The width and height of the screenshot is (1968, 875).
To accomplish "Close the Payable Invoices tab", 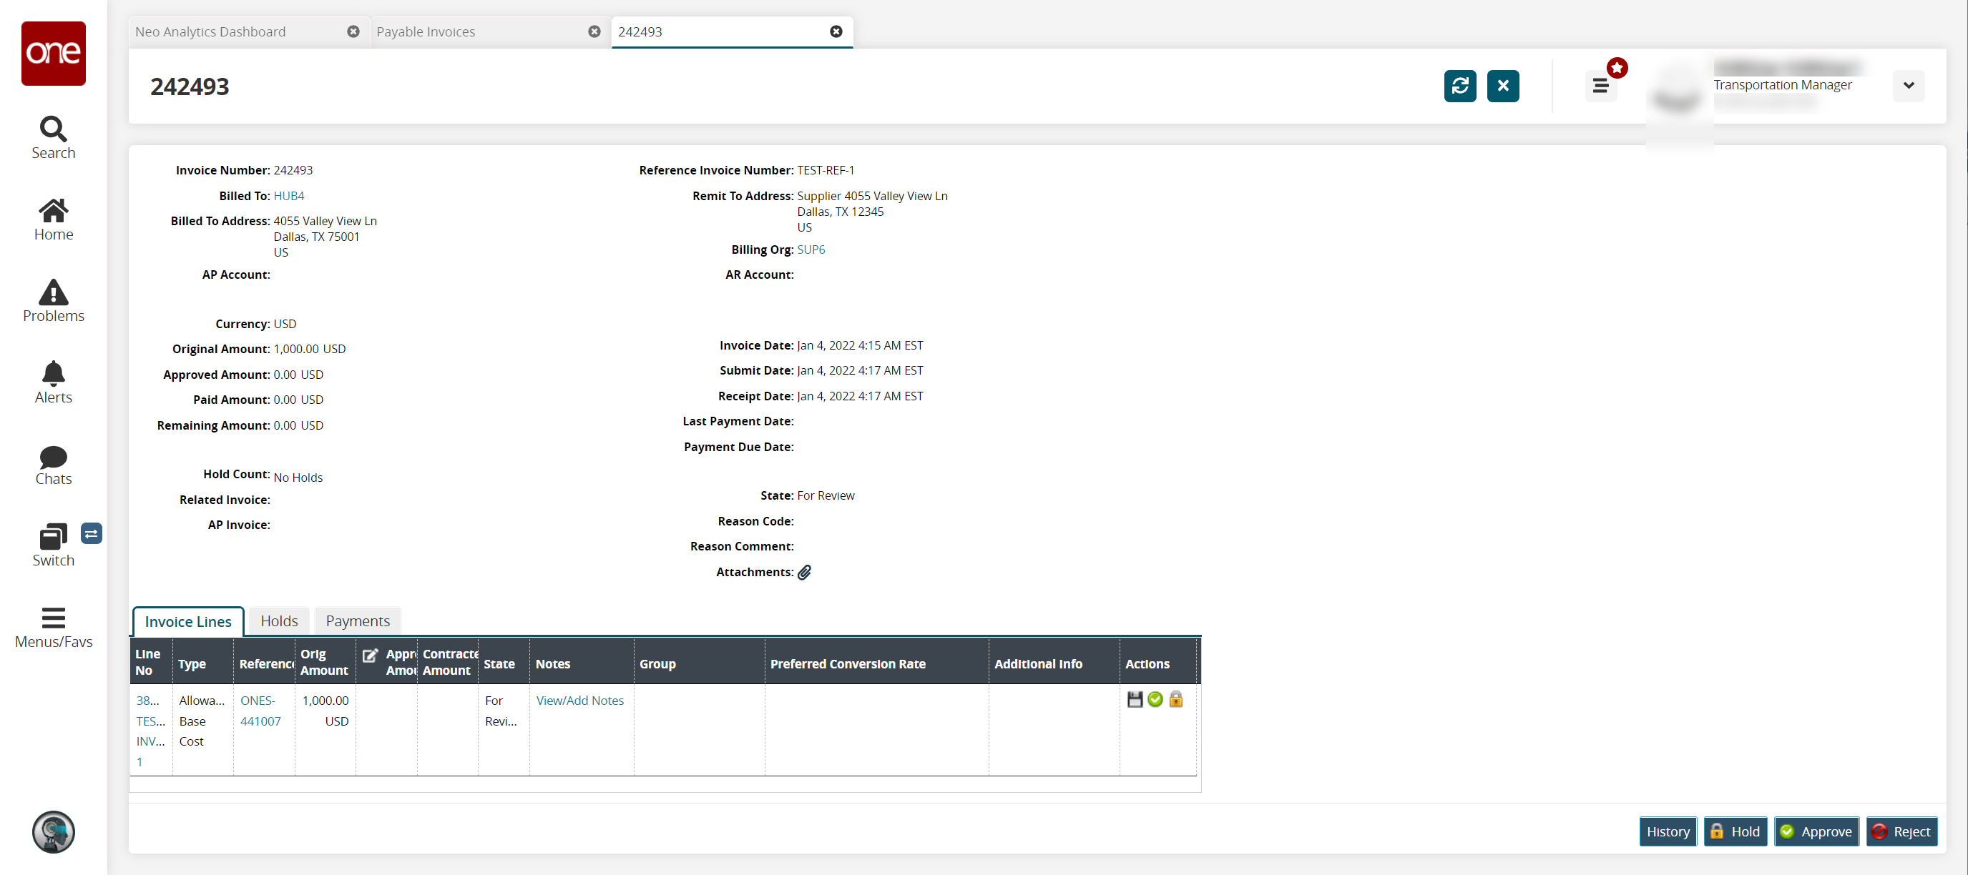I will 594,31.
